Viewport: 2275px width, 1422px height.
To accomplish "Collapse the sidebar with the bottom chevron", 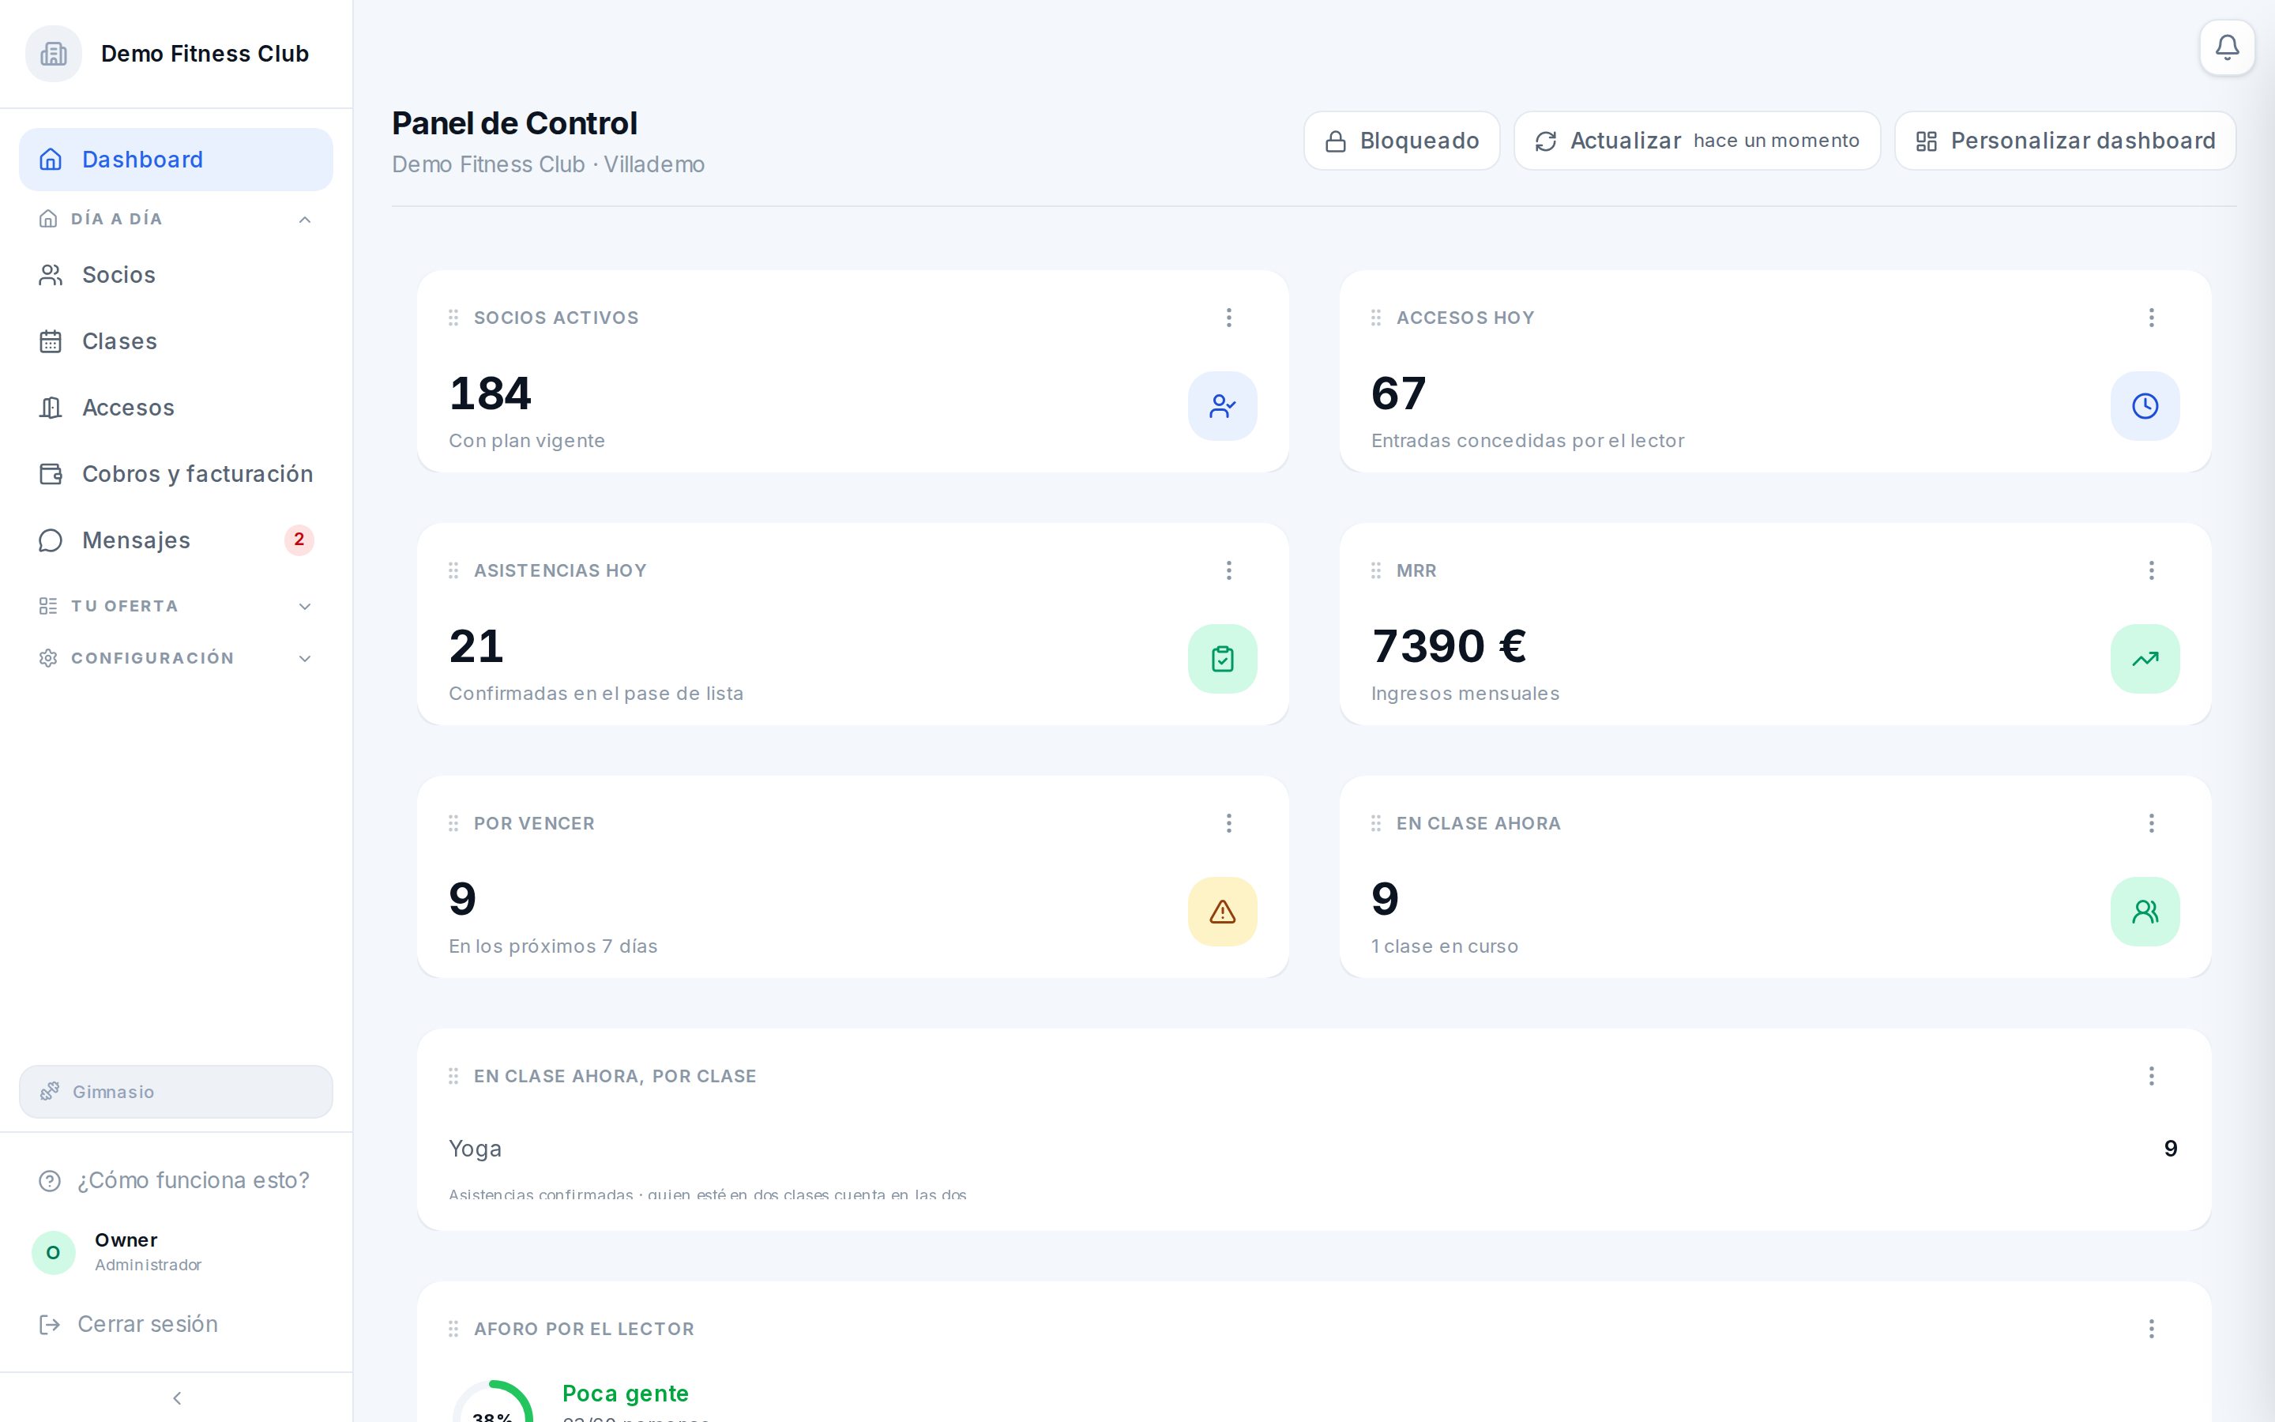I will click(176, 1398).
